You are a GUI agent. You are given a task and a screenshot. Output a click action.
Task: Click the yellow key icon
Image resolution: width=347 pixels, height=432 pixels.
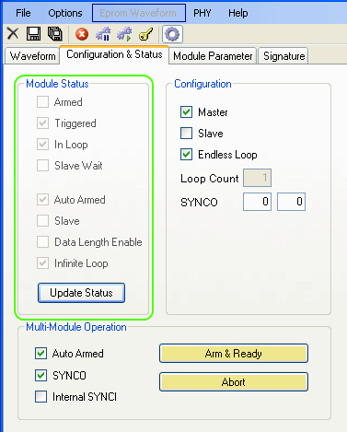(x=145, y=34)
